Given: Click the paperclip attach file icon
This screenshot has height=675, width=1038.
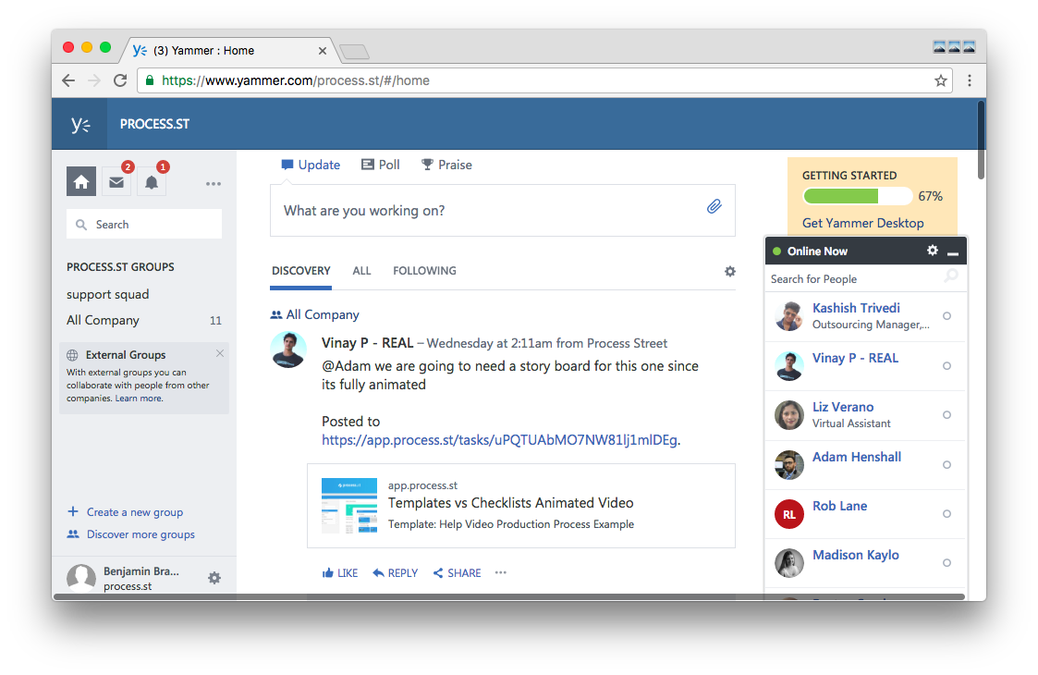Looking at the screenshot, I should click(x=714, y=207).
